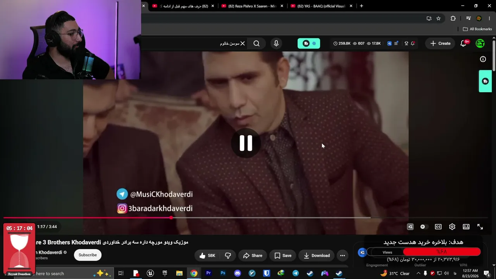Open the list icon beside vidIQ header icon
This screenshot has width=496, height=279.
click(396, 43)
